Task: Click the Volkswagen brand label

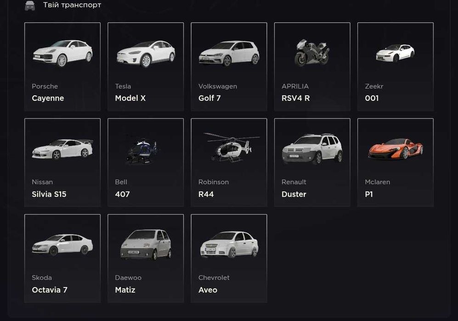Action: click(218, 87)
